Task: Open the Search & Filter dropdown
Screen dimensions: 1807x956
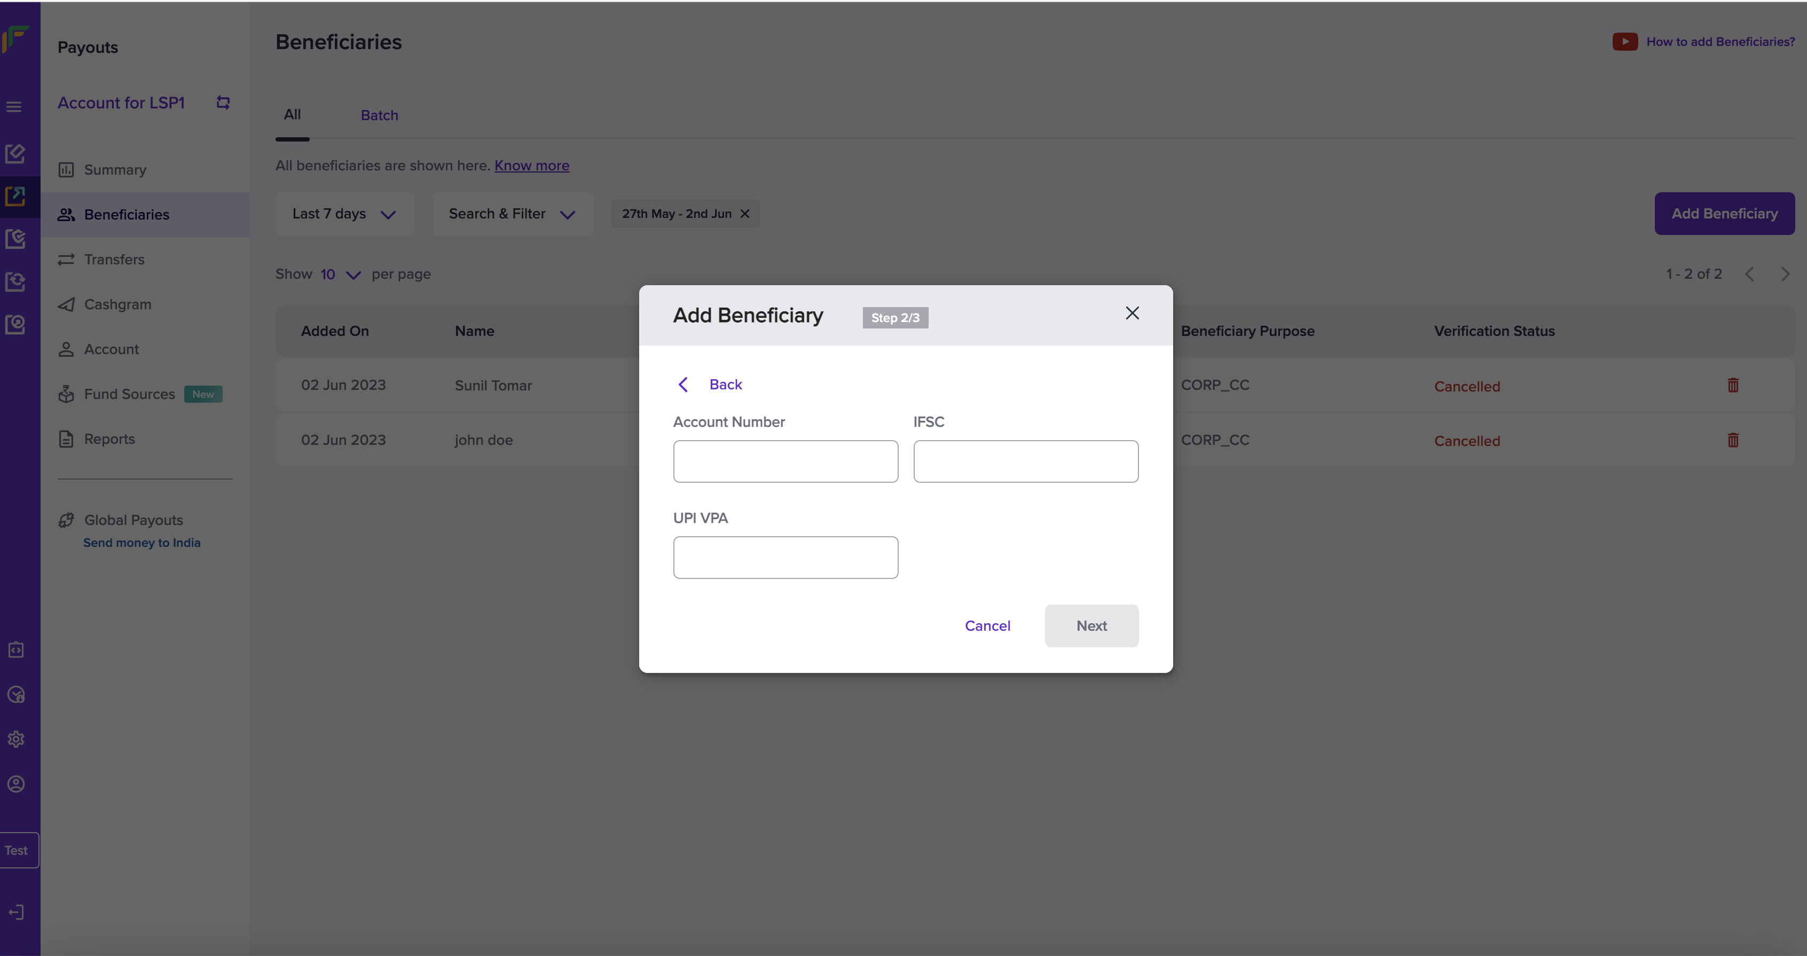Action: (512, 214)
